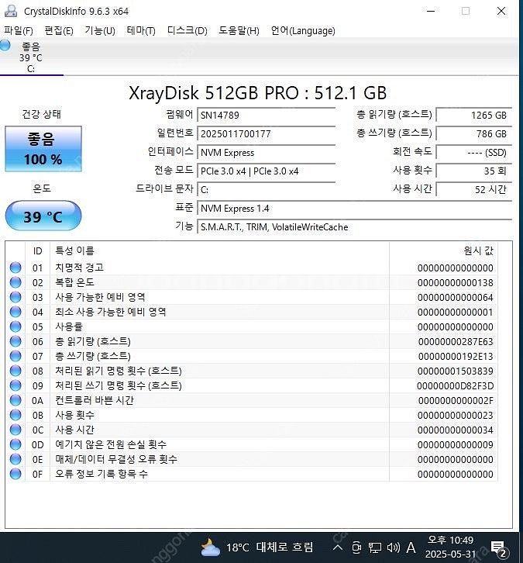Viewport: 523px width, 563px height.
Task: Click status icon for row 0C 사용 시간
Action: click(15, 430)
